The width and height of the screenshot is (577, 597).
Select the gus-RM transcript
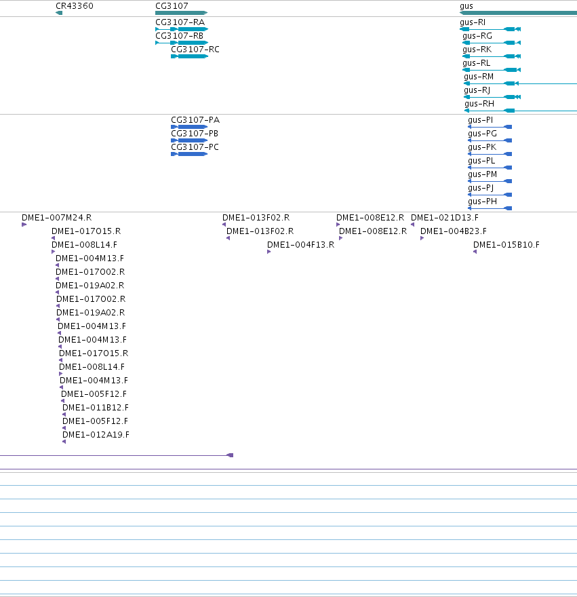coord(520,83)
